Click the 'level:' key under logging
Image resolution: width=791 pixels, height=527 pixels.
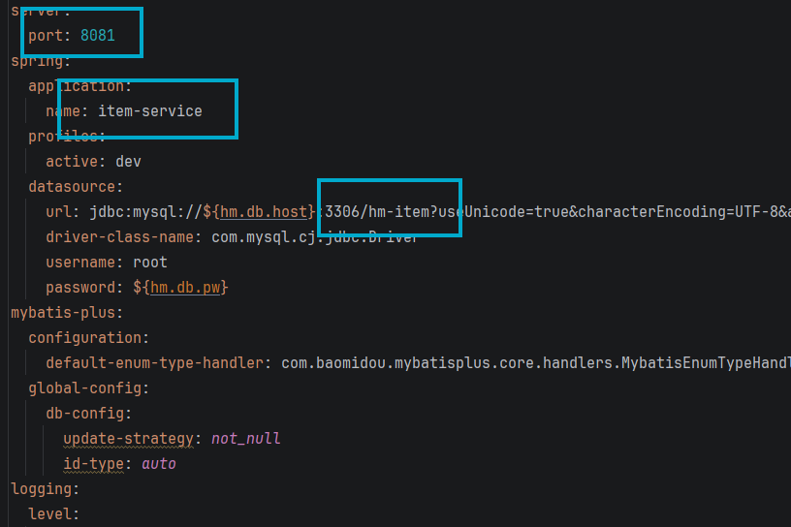coord(54,514)
